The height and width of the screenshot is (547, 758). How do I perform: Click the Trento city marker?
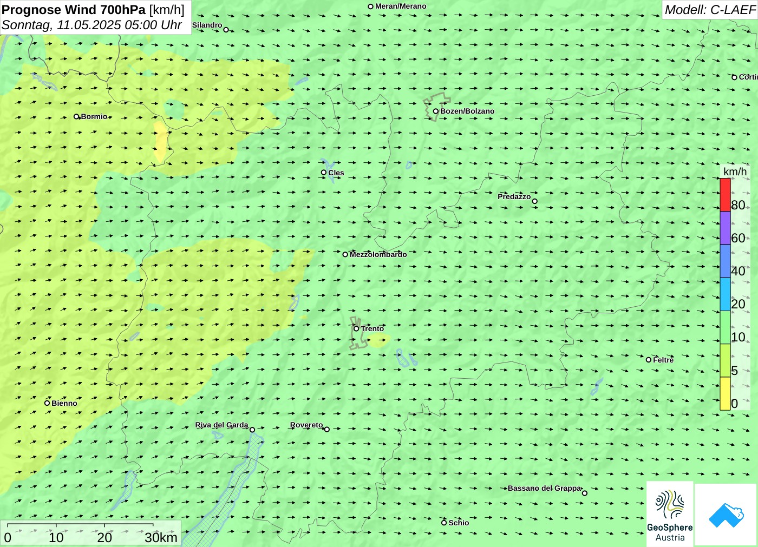tap(356, 328)
